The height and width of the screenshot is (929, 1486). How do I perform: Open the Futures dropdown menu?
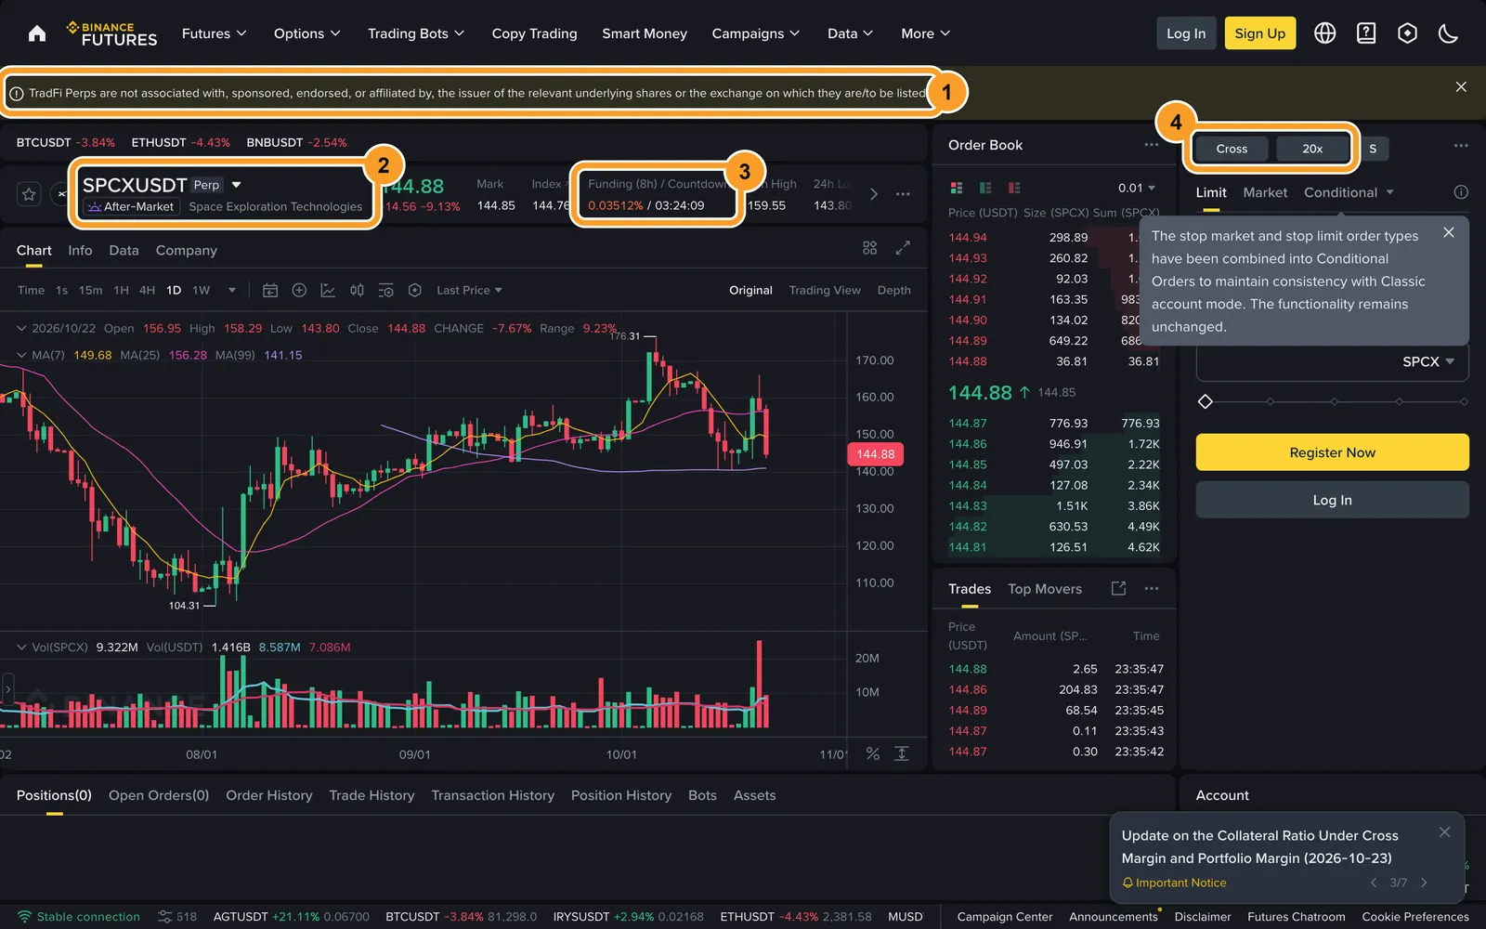pos(215,33)
